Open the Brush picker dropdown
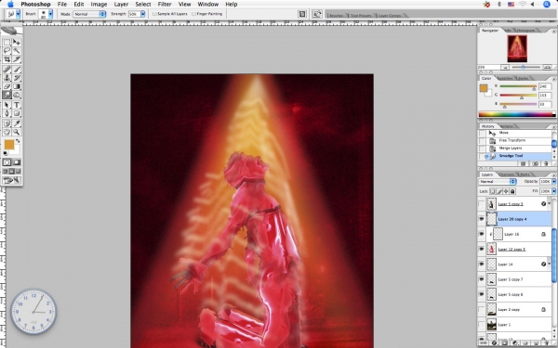 (x=50, y=14)
